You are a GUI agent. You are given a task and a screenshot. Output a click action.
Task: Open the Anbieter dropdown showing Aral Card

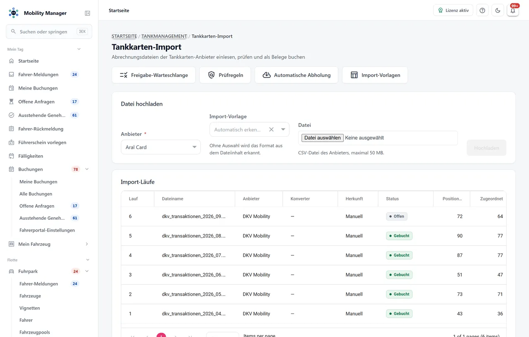coord(161,147)
